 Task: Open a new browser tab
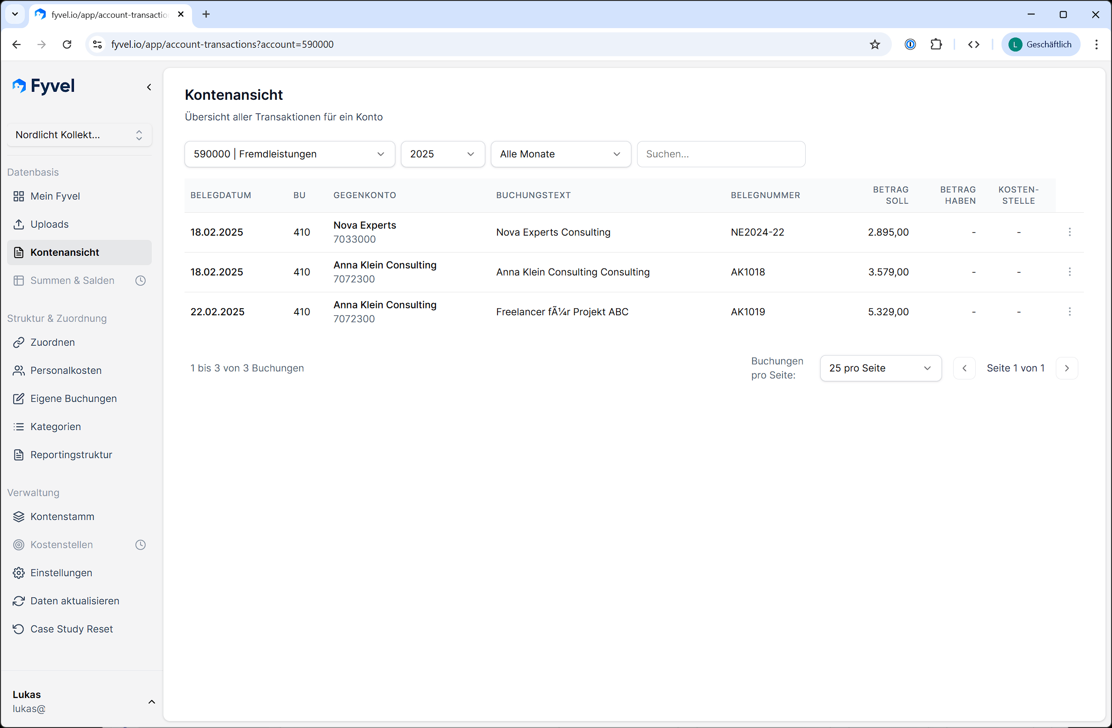(206, 15)
